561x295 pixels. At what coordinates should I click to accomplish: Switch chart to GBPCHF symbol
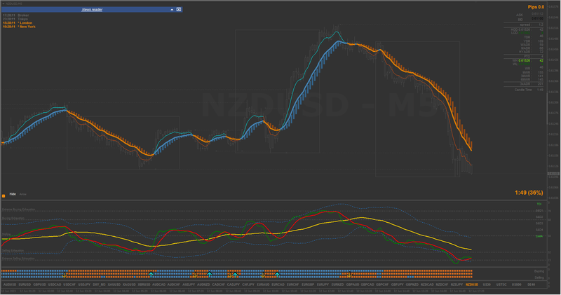pyautogui.click(x=382, y=284)
